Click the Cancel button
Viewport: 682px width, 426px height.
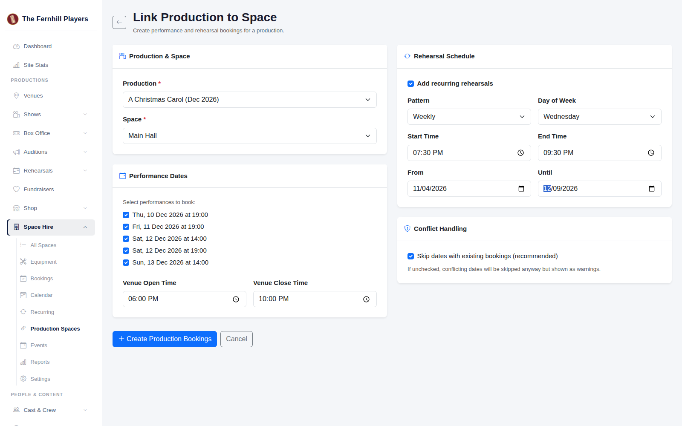pos(237,339)
